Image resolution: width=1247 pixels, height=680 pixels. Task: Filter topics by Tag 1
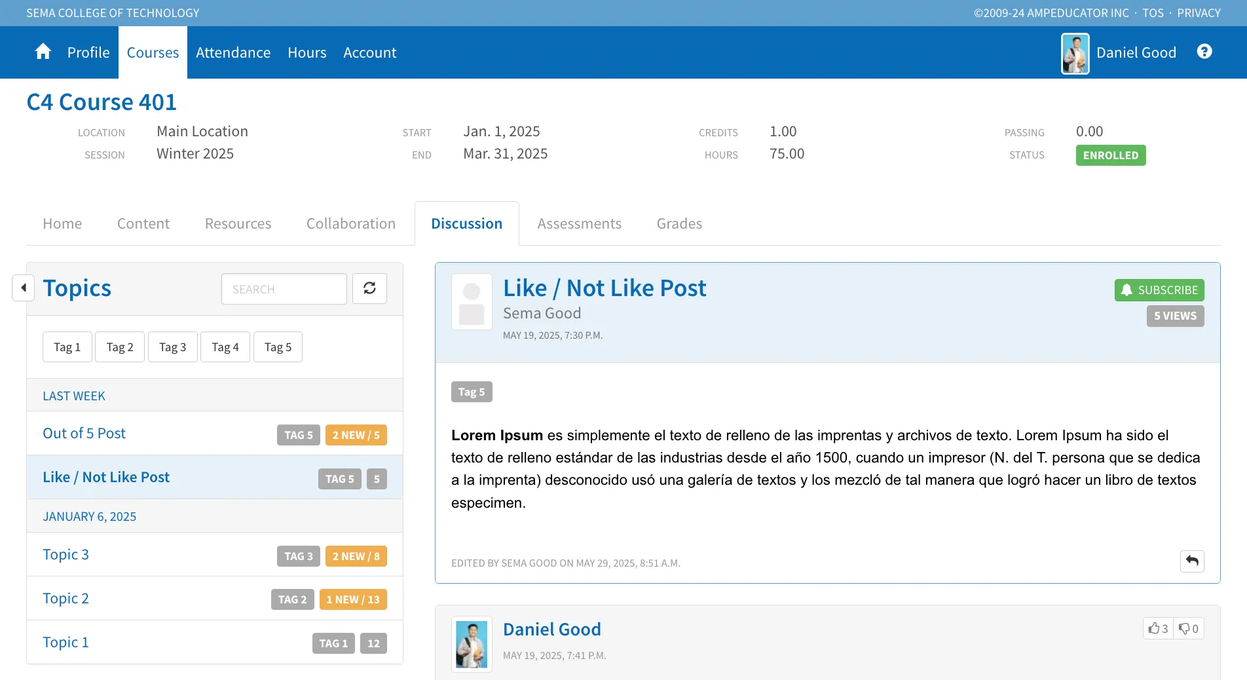click(x=67, y=347)
